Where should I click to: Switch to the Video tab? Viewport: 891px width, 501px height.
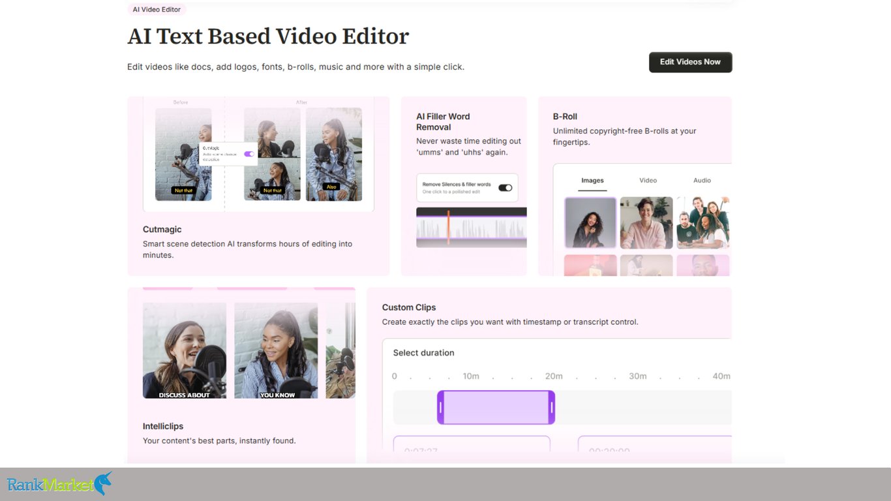648,181
